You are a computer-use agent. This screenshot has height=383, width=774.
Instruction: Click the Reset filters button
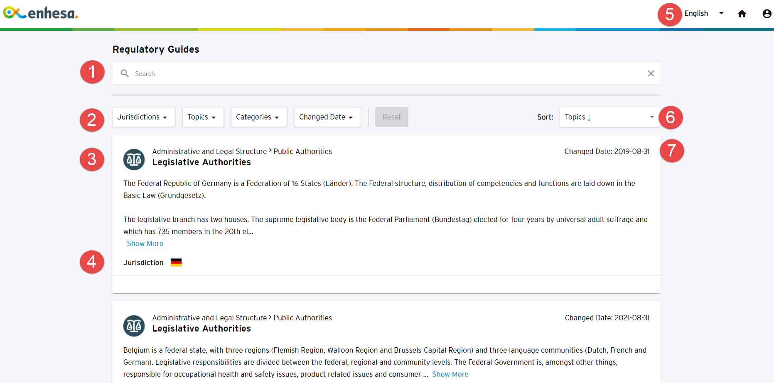coord(392,117)
